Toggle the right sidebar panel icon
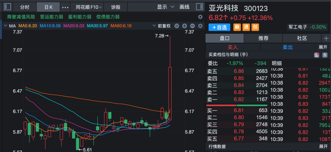331x152 pixels. 199,7
